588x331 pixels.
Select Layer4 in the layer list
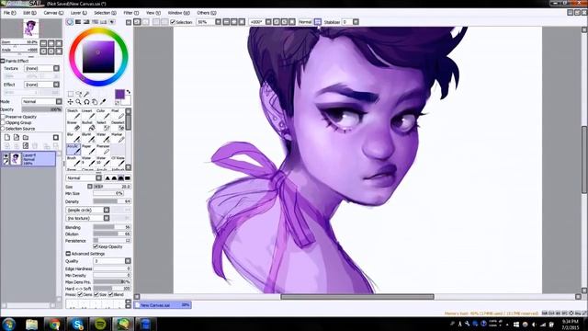point(28,159)
